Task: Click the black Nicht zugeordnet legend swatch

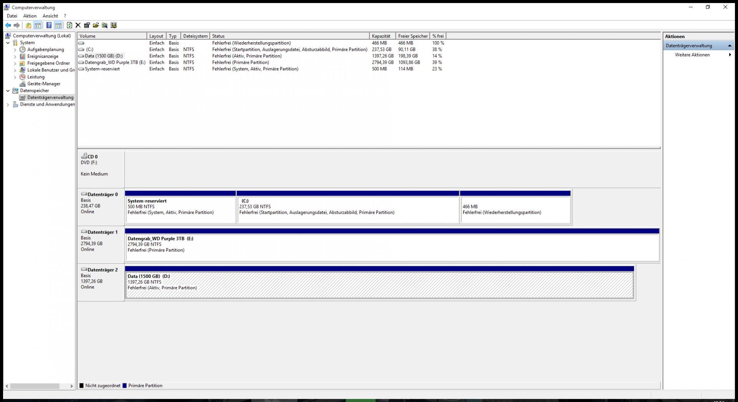Action: (x=81, y=385)
